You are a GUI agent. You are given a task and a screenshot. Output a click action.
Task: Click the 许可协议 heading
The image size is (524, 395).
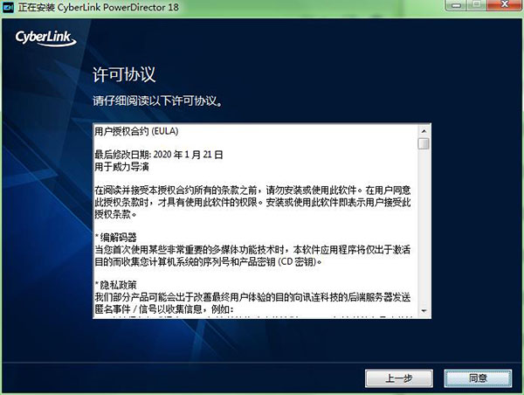click(124, 74)
